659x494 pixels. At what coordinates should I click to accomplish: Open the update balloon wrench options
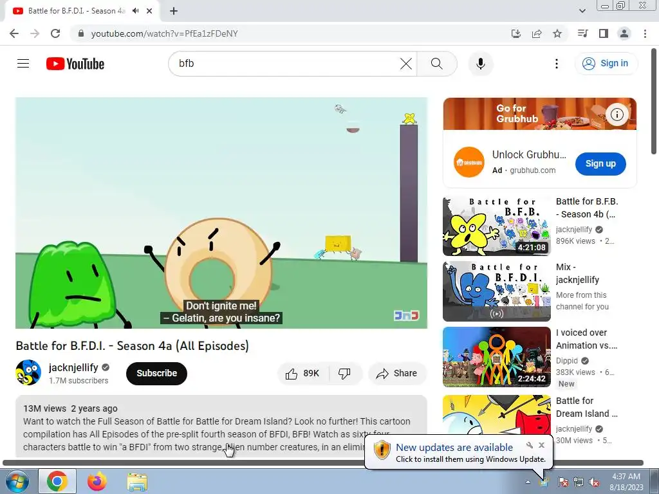pyautogui.click(x=530, y=445)
